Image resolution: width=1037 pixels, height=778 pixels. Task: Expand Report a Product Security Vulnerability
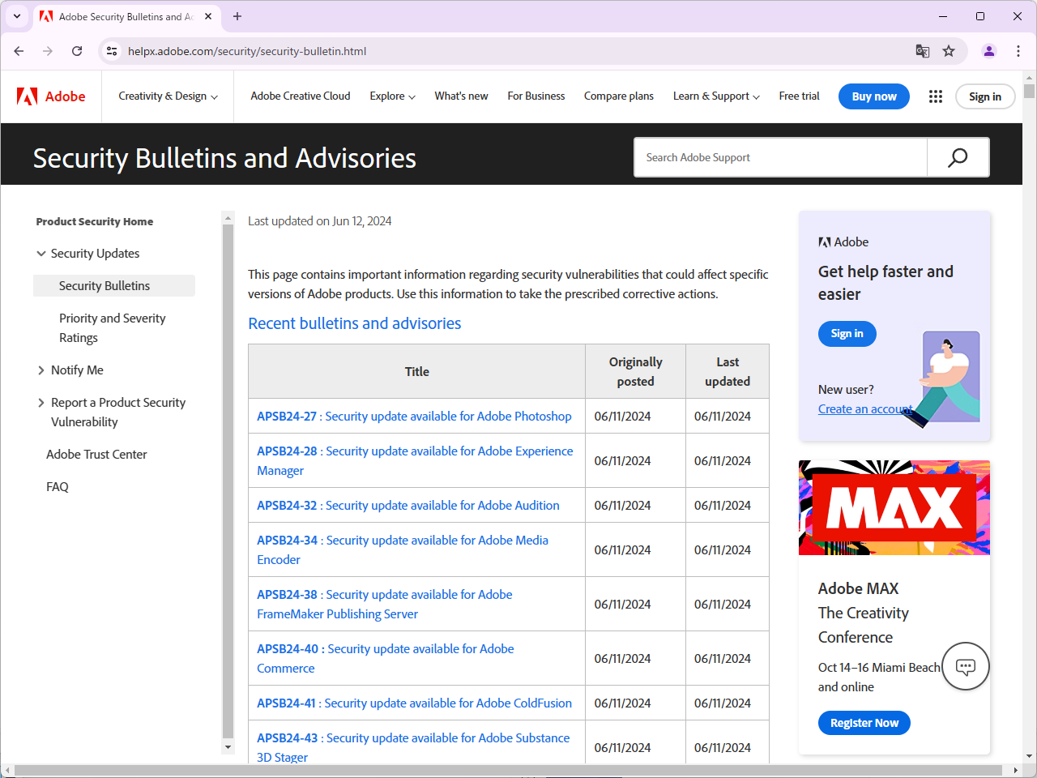pos(41,403)
